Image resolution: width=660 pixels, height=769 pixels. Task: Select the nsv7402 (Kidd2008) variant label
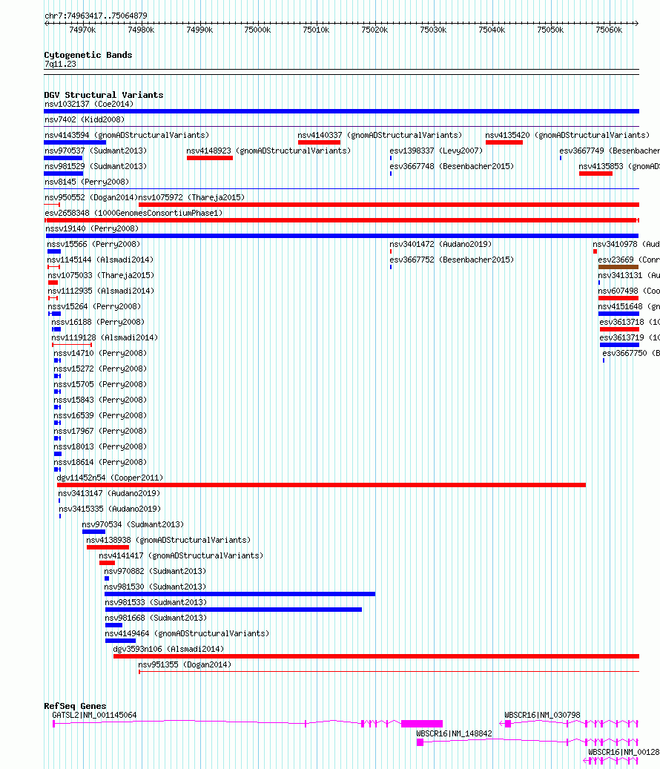[85, 119]
